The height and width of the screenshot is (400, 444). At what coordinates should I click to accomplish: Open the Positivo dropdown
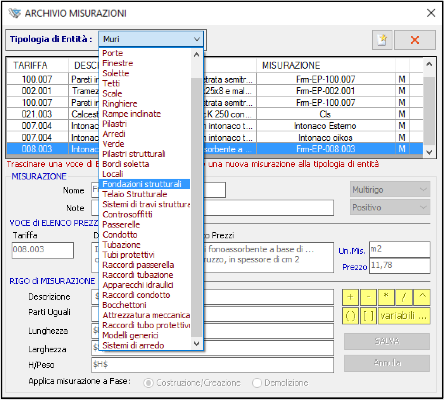tap(390, 207)
